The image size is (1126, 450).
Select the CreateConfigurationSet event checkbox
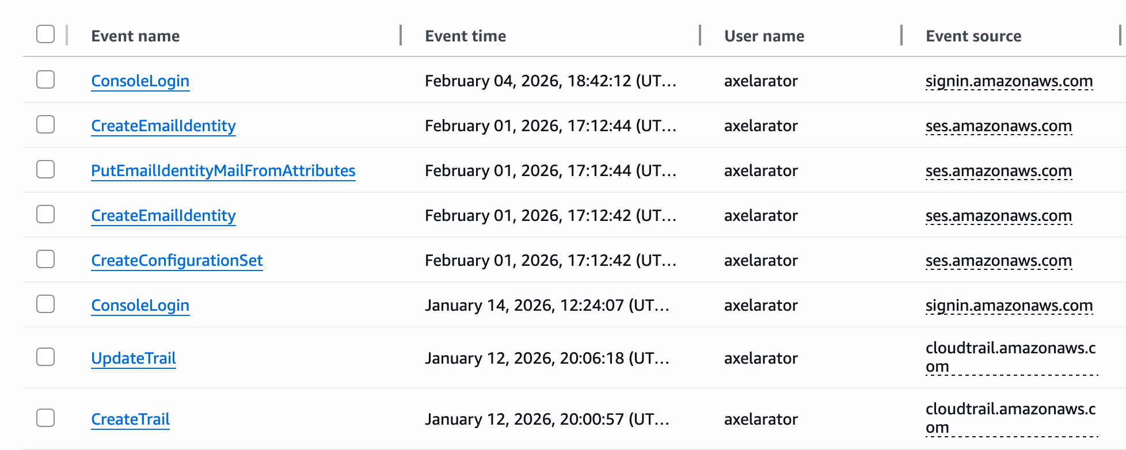coord(45,260)
